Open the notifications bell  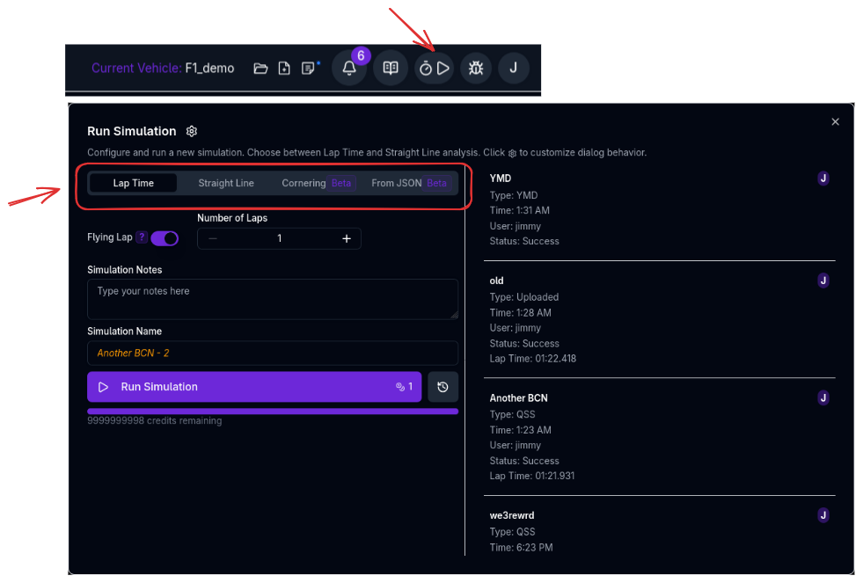coord(349,69)
